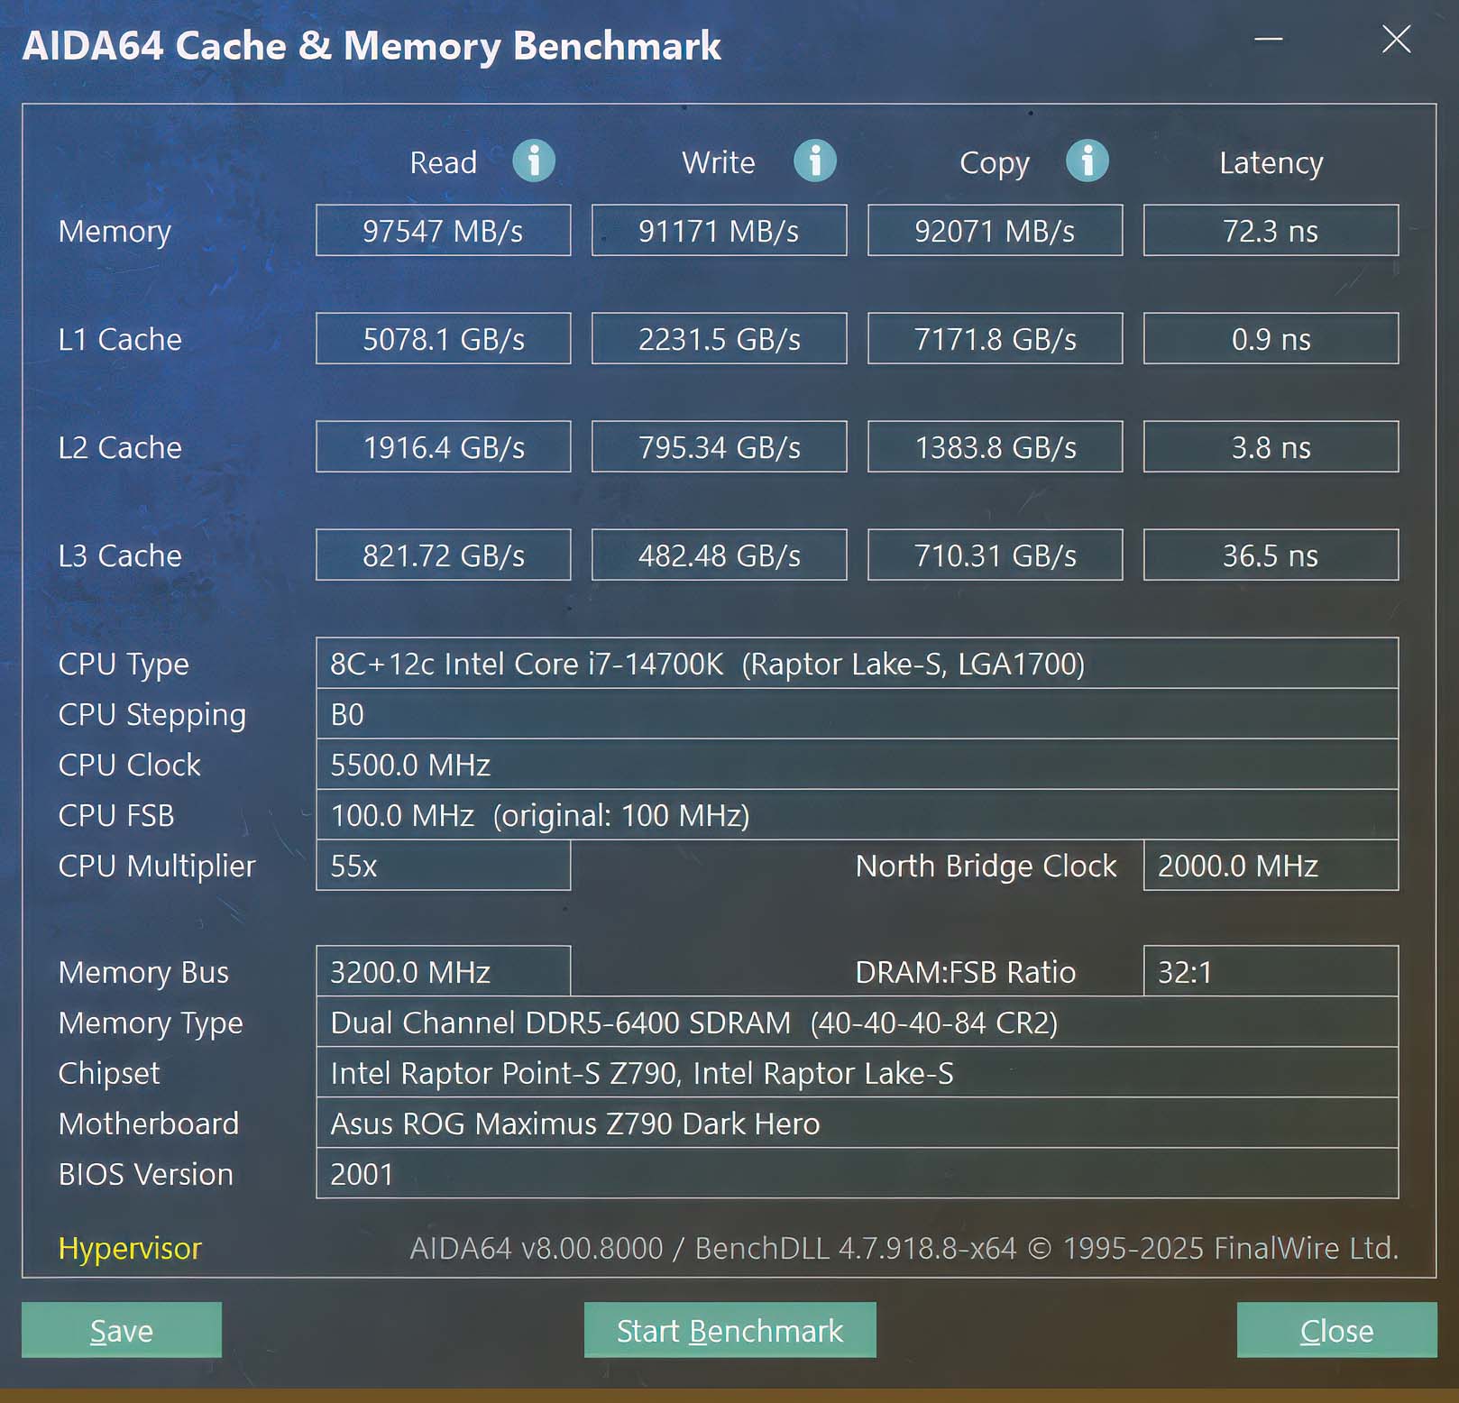Select the CPU Clock field showing 5500.0 MHz
This screenshot has width=1459, height=1403.
(858, 766)
